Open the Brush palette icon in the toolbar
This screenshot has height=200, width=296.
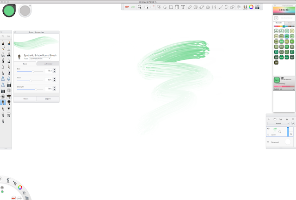point(245,7)
